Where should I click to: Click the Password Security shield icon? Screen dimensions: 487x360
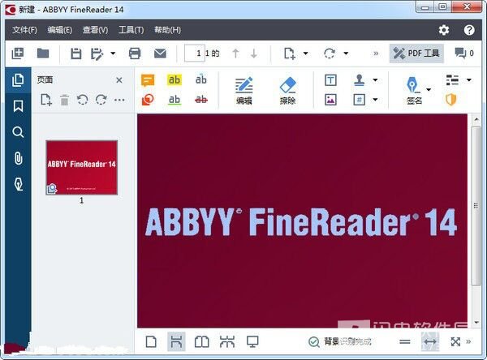click(451, 100)
